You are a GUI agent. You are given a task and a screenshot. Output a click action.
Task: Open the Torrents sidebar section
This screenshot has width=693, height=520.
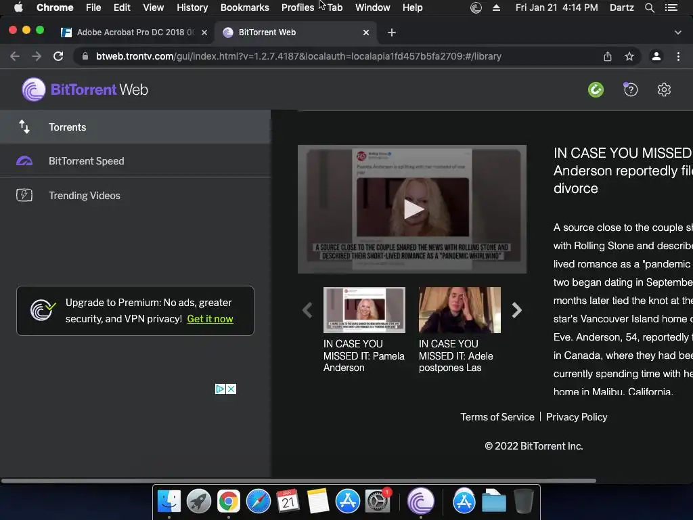click(135, 127)
